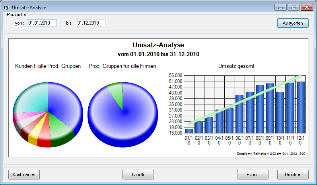Focus the 'von' start date field
The width and height of the screenshot is (317, 185).
(x=42, y=23)
